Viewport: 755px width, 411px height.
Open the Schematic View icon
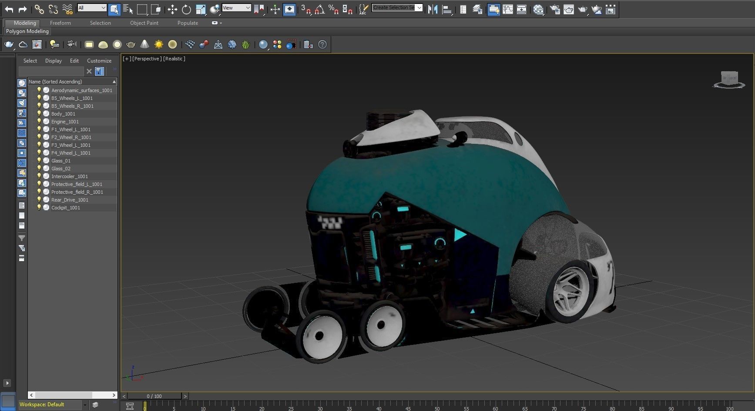(x=522, y=9)
